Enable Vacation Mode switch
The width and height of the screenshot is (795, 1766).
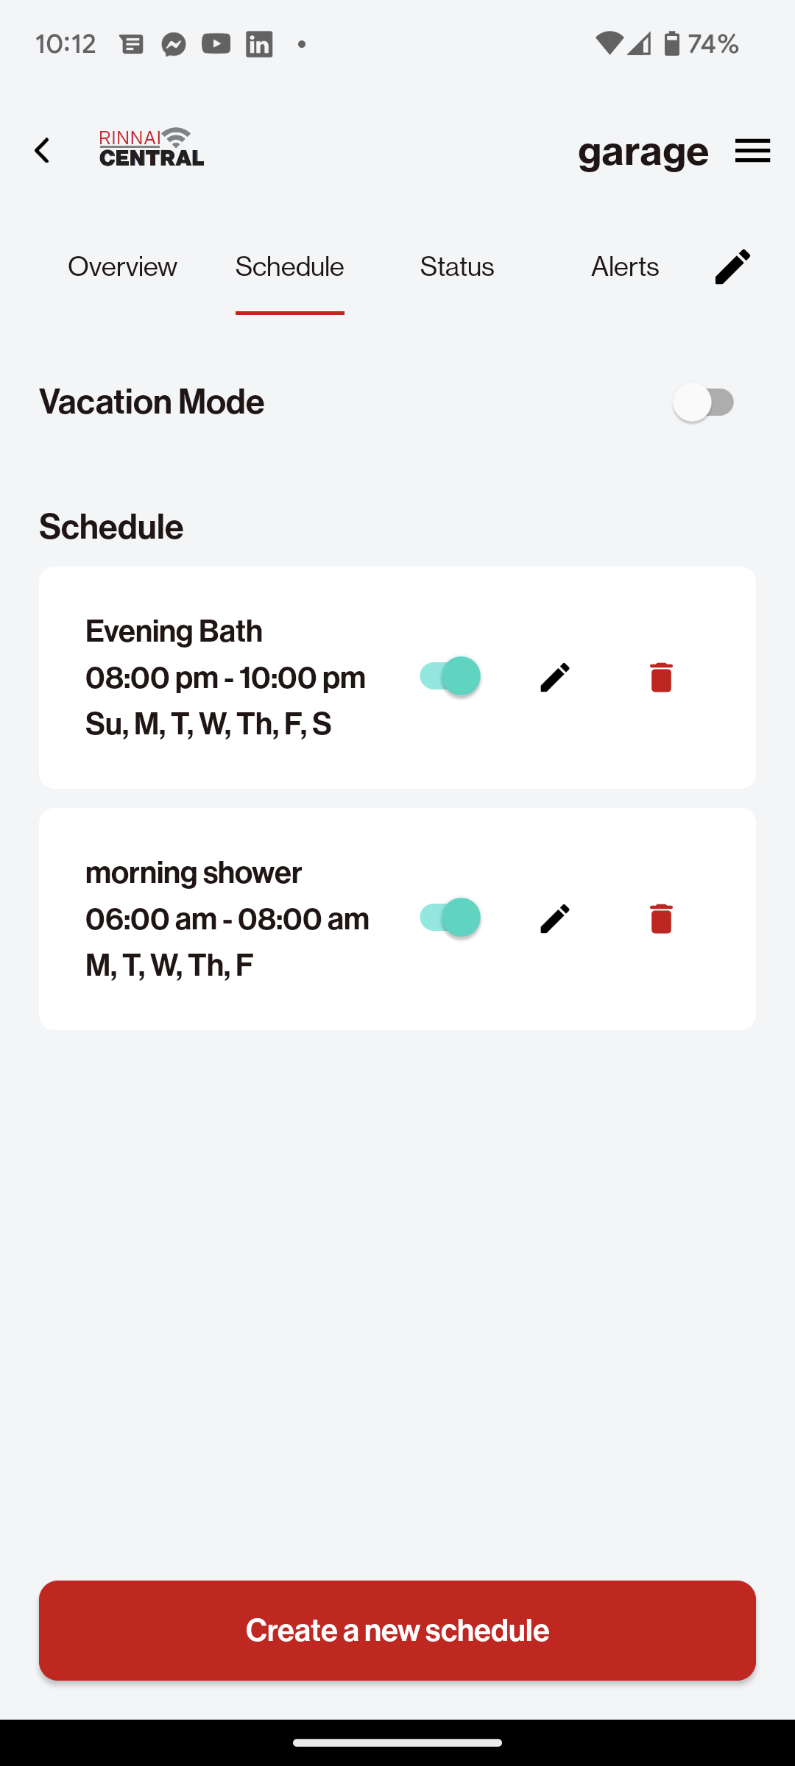point(704,403)
